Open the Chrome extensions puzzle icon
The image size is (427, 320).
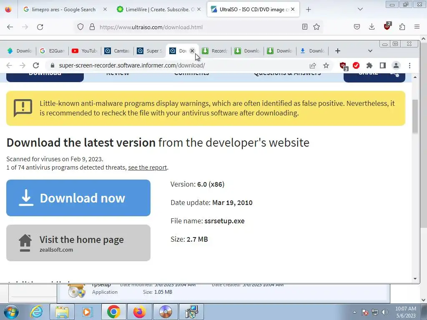pyautogui.click(x=369, y=65)
